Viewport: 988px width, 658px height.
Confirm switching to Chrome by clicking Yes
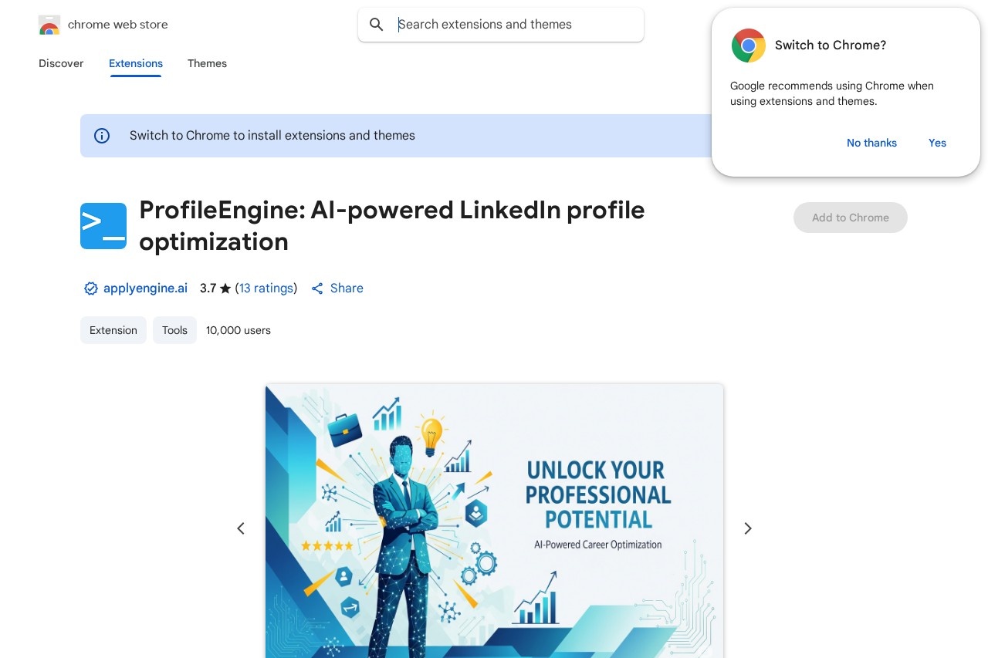point(936,143)
